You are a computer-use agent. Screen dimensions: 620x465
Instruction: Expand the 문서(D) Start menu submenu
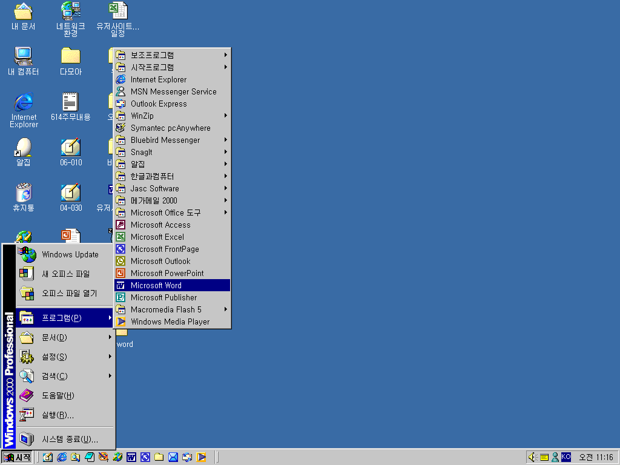click(65, 337)
